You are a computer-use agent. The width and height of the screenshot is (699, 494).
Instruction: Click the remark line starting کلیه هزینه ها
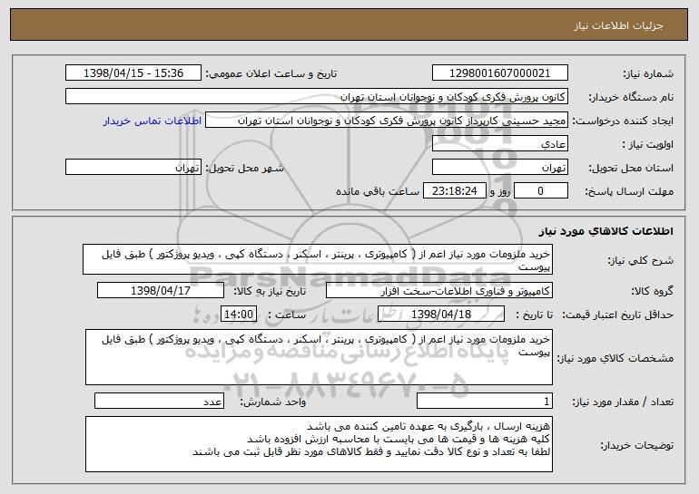[x=399, y=439]
